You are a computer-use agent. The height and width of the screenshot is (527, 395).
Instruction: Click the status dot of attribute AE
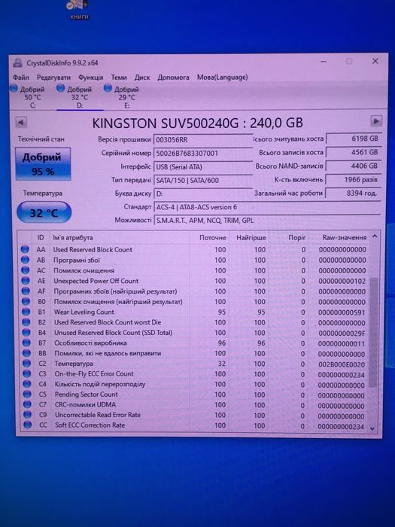pos(25,281)
